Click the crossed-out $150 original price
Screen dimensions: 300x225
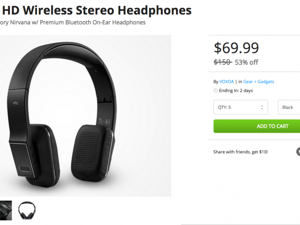tap(222, 62)
